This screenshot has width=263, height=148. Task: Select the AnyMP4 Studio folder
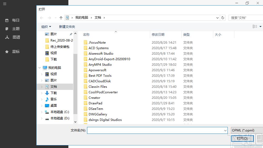pos(98,64)
